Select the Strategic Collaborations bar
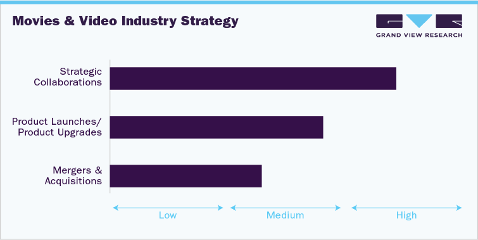 click(253, 79)
